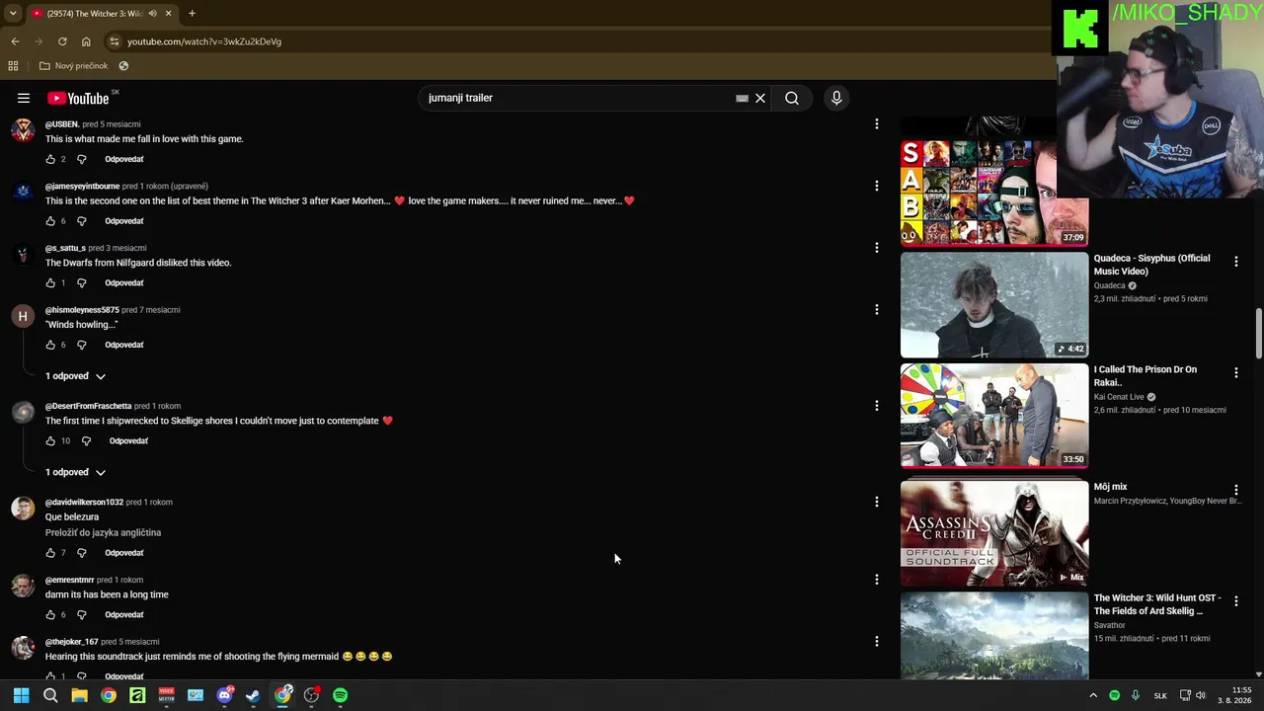Screen dimensions: 1264x711
Task: Submit search with the magnifier button
Action: (792, 98)
